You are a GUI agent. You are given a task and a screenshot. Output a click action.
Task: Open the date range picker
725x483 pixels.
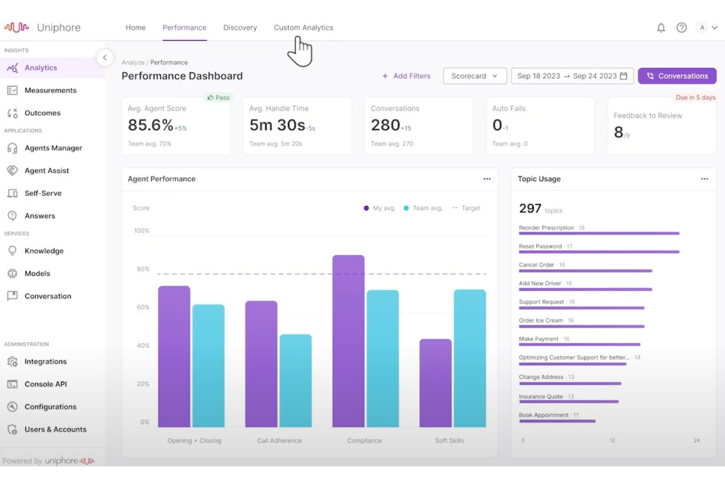[572, 76]
